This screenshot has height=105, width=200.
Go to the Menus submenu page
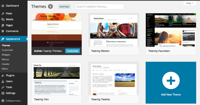click(x=5, y=60)
